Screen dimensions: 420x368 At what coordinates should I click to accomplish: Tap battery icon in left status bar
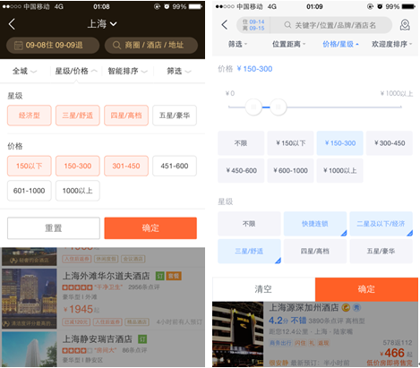click(195, 6)
